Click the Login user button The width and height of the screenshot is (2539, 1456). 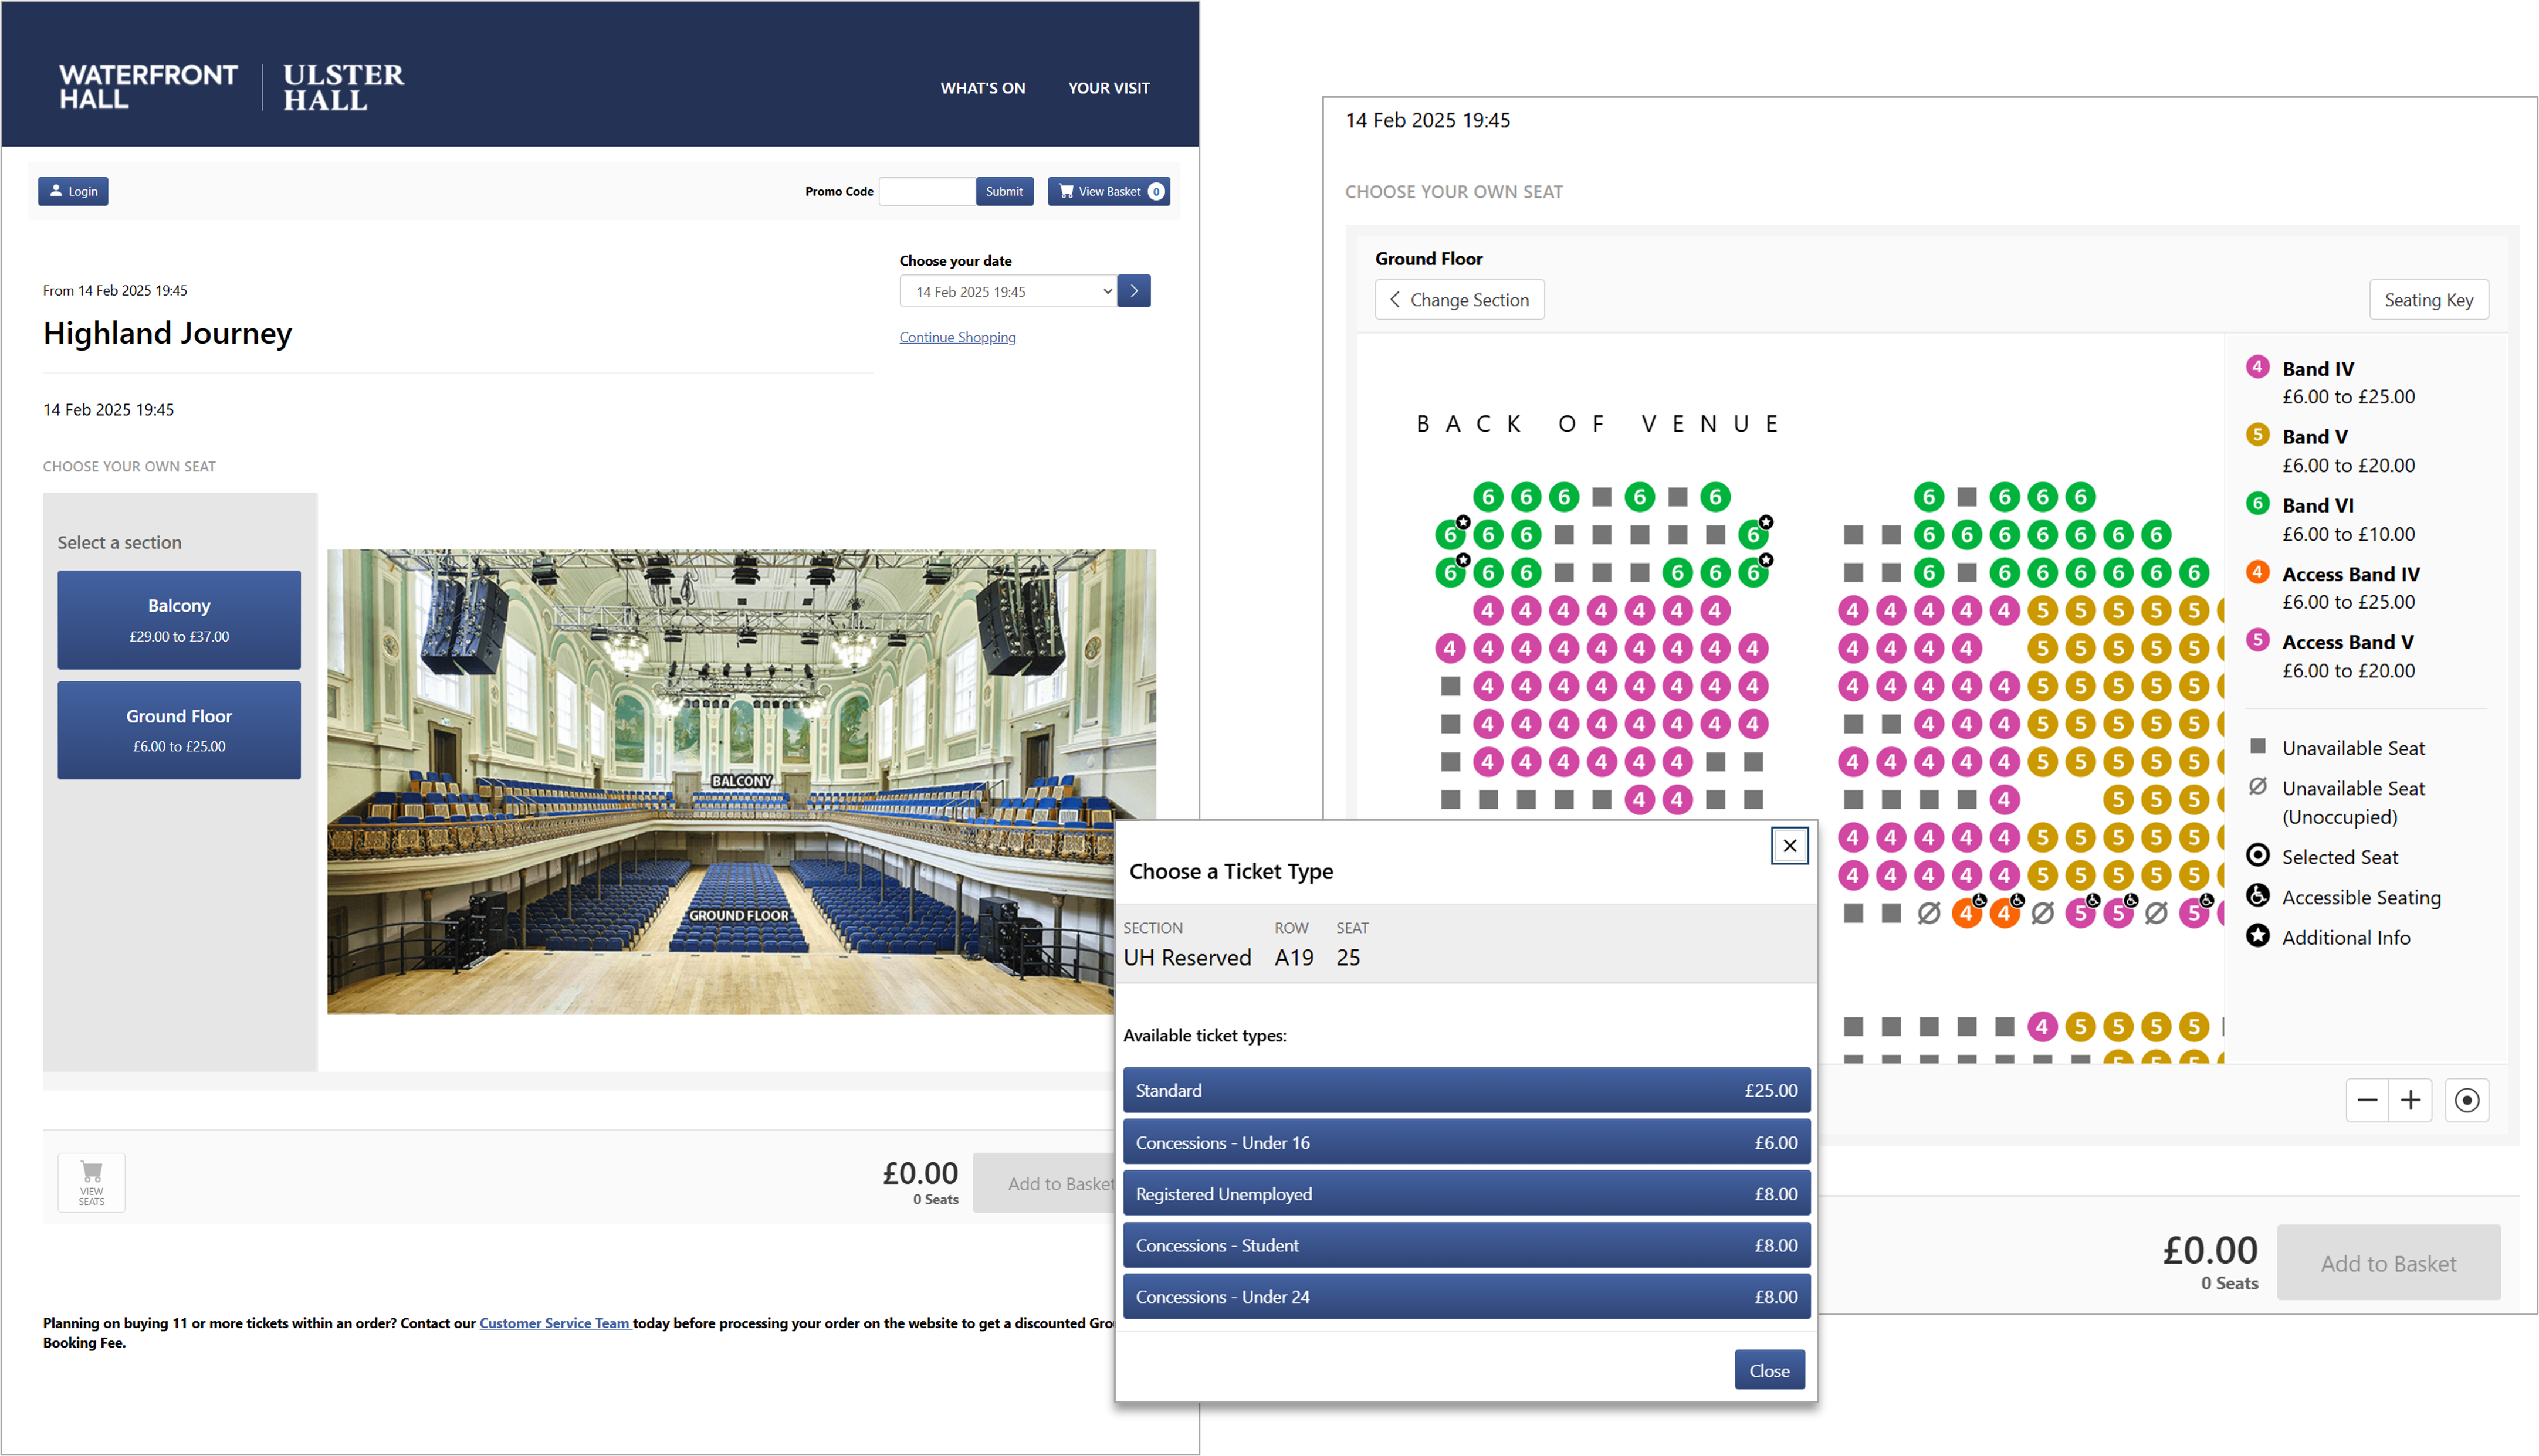tap(73, 191)
